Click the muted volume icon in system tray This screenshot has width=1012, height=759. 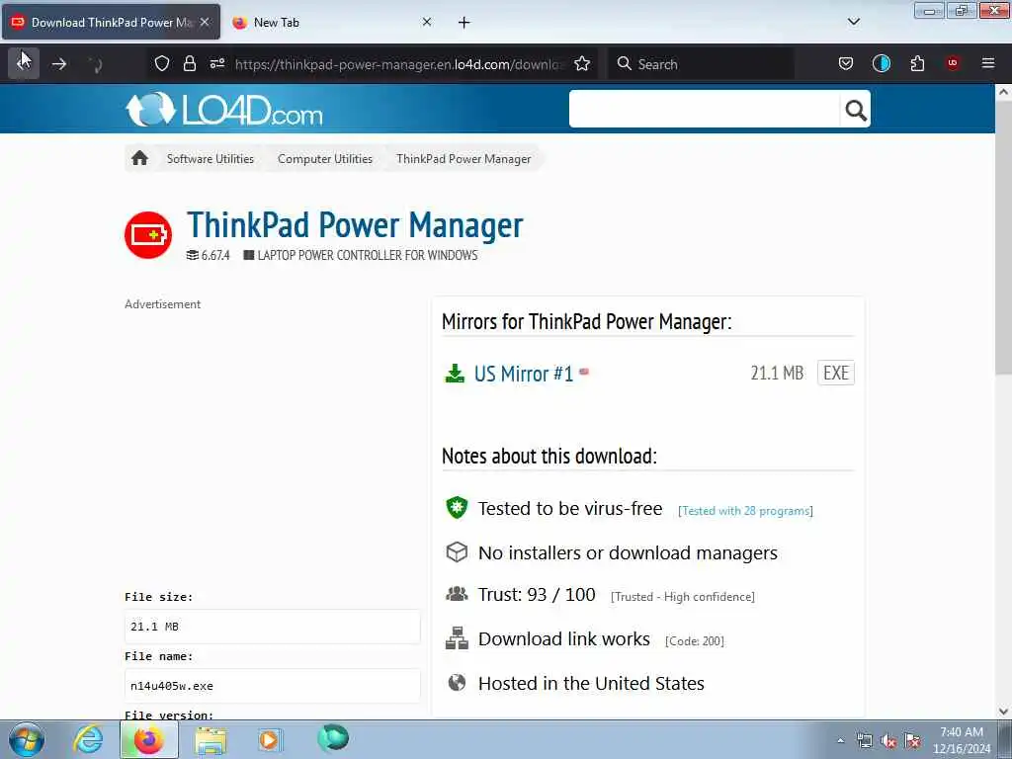point(888,741)
